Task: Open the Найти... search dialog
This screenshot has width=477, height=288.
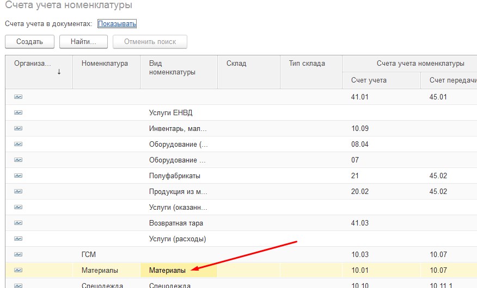Action: coord(83,42)
